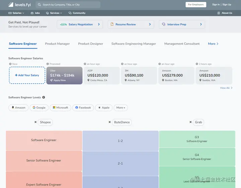Click the About Us page icon
The width and height of the screenshot is (241, 188).
click(x=219, y=13)
